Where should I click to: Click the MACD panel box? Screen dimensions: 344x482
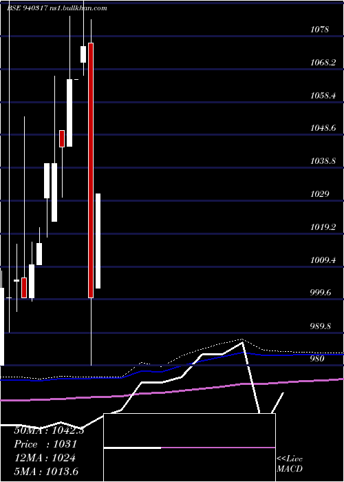tap(189, 448)
